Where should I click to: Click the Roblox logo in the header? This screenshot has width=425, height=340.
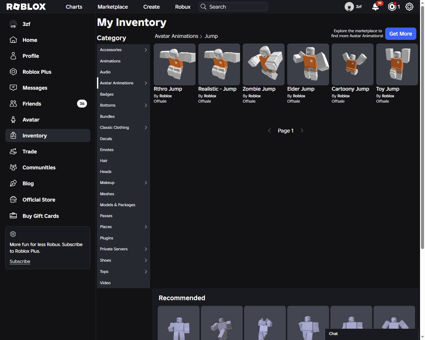[x=26, y=7]
